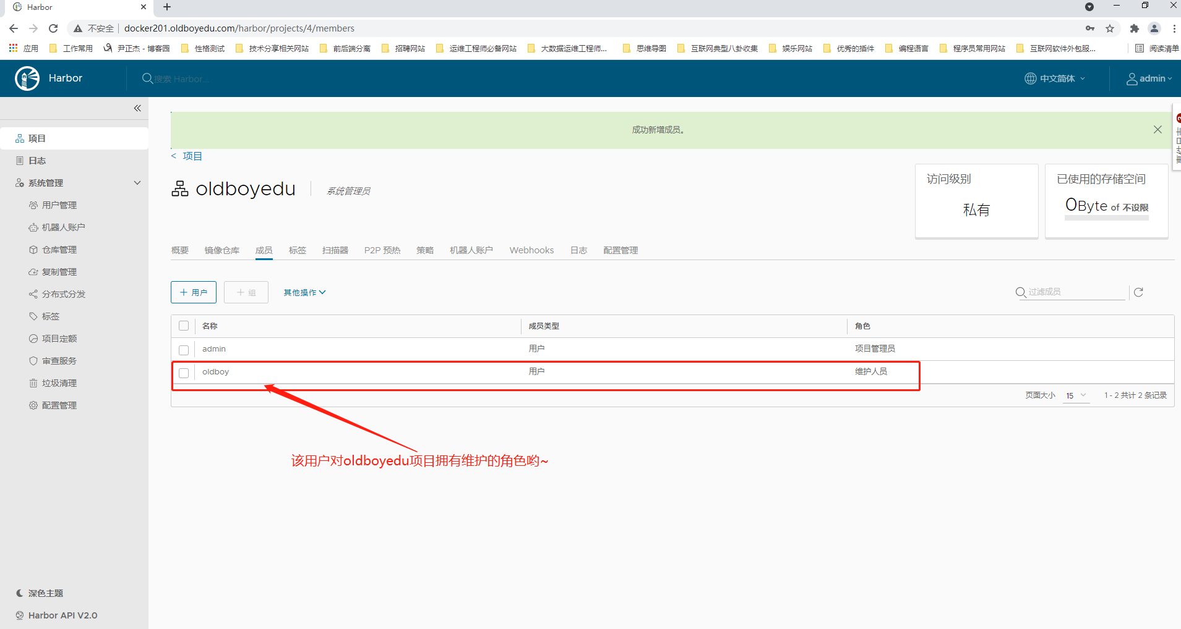This screenshot has height=629, width=1181.
Task: Open 垃圾清理 garbage cleanup in sidebar
Action: pyautogui.click(x=59, y=383)
